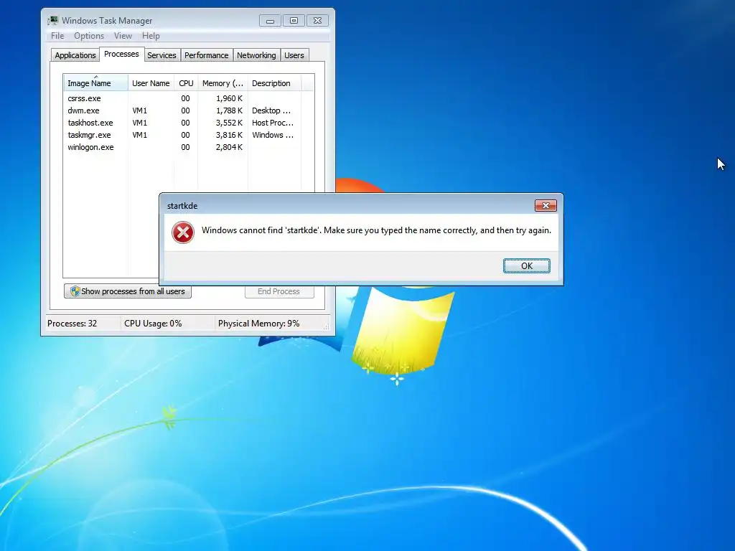Open the Options menu in Task Manager
The height and width of the screenshot is (551, 735).
coord(89,36)
